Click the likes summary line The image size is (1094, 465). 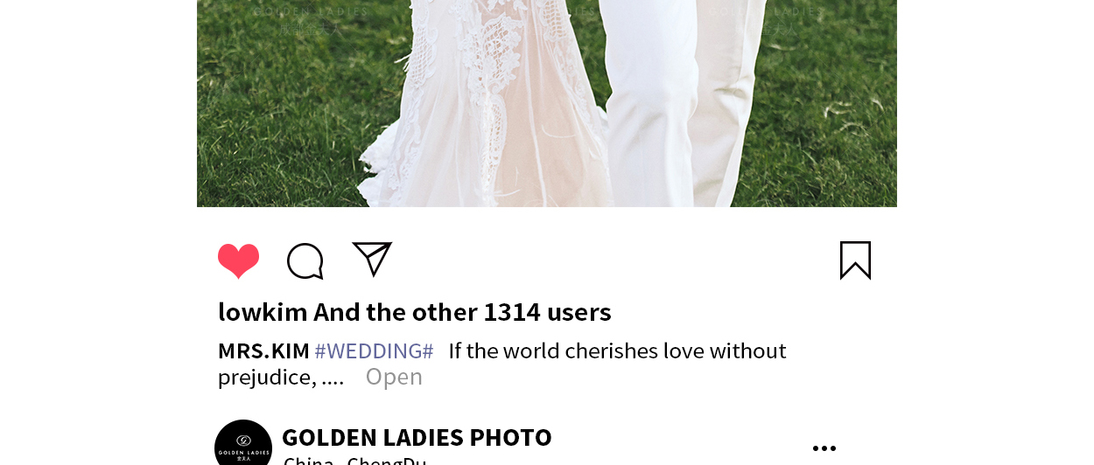point(415,312)
